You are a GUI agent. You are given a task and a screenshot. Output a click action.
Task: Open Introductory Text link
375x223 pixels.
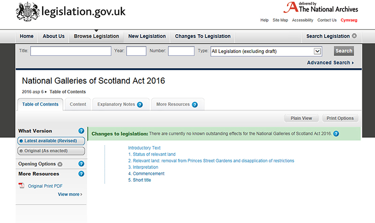point(144,148)
